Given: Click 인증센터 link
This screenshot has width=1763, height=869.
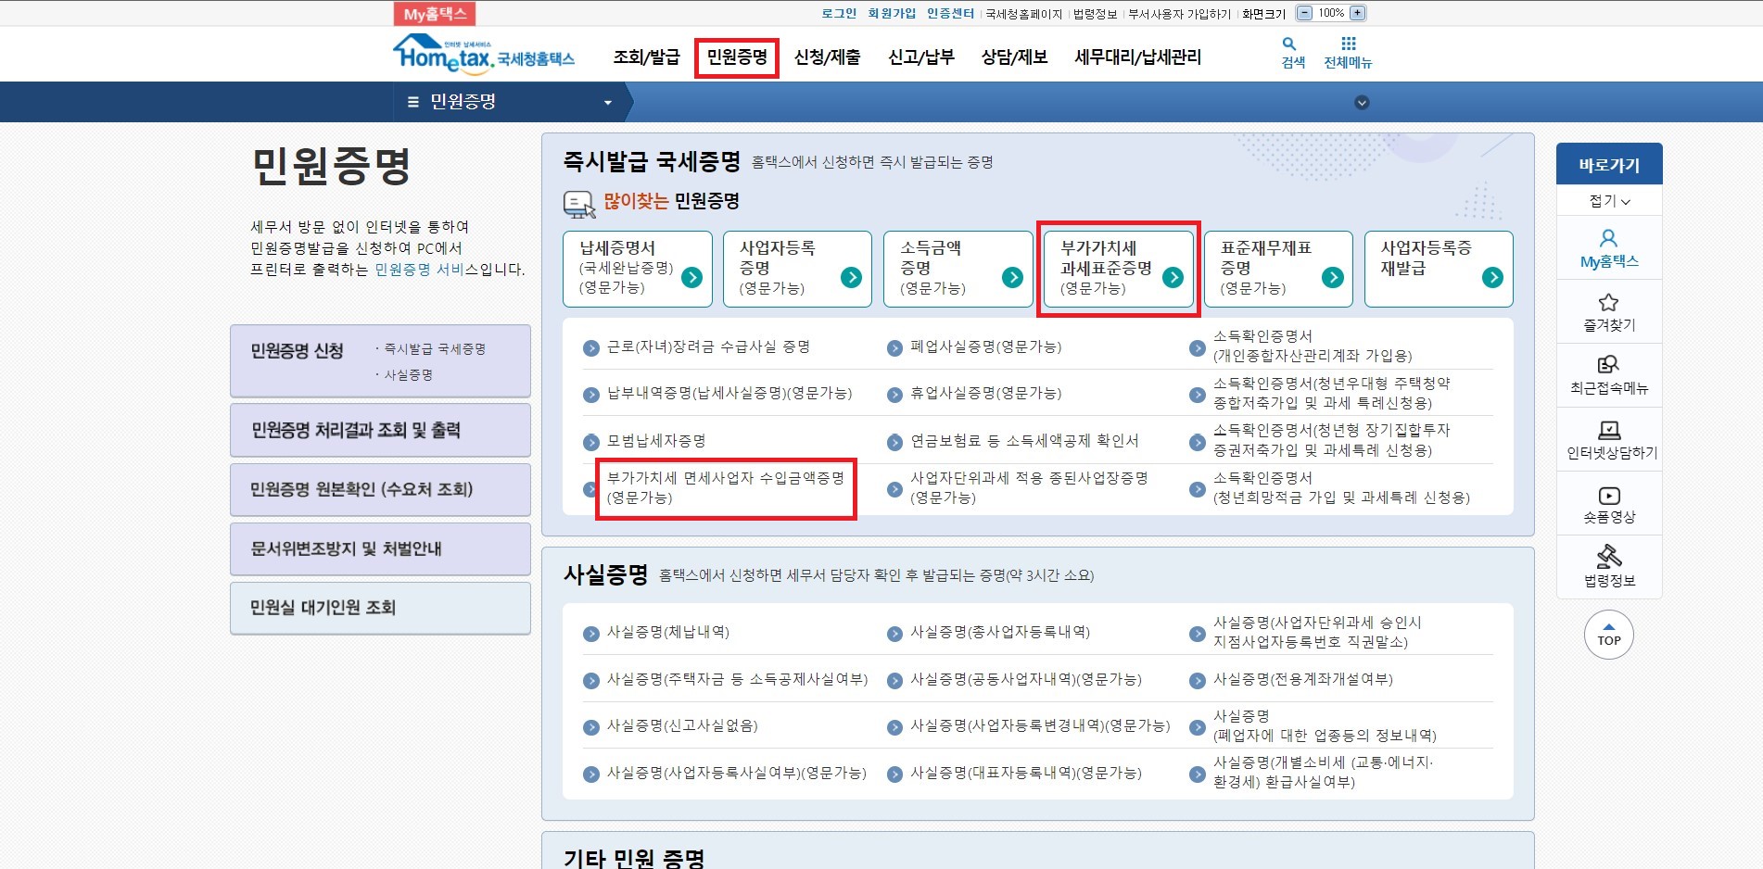Looking at the screenshot, I should [950, 13].
